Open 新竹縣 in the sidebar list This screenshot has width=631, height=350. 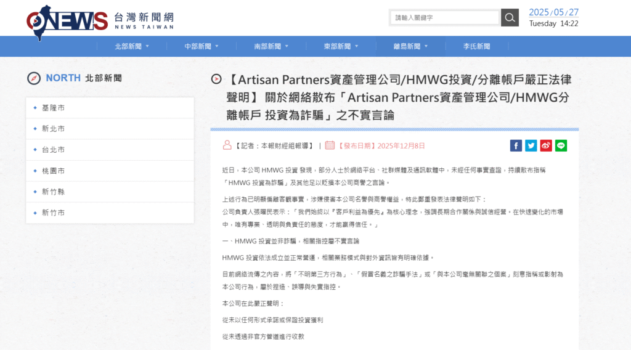point(110,192)
